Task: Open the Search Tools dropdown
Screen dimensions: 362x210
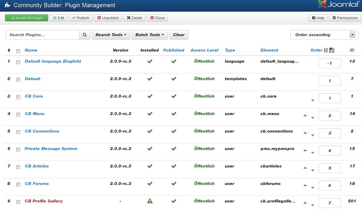Action: 111,35
